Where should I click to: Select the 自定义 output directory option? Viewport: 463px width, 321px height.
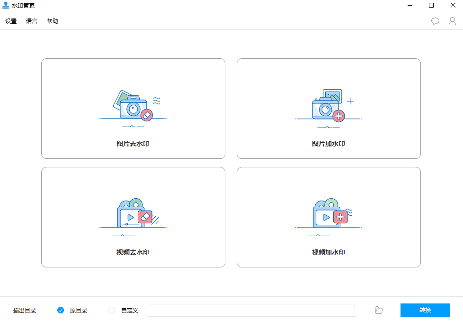coord(112,310)
